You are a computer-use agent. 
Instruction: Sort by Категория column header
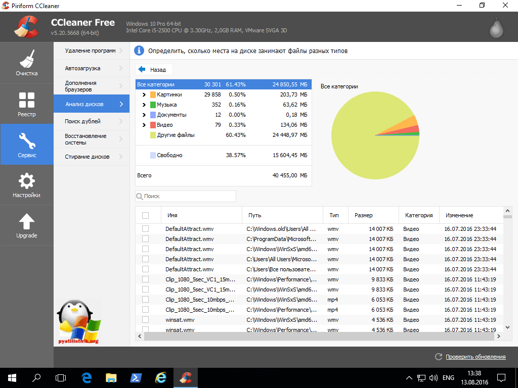point(419,215)
